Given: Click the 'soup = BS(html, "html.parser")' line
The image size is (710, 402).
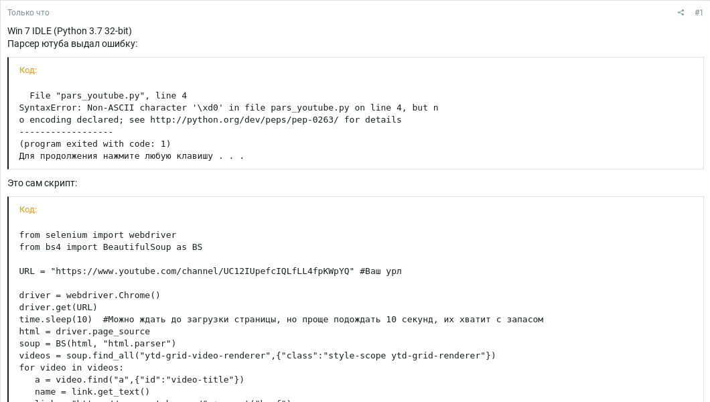Looking at the screenshot, I should [x=97, y=344].
